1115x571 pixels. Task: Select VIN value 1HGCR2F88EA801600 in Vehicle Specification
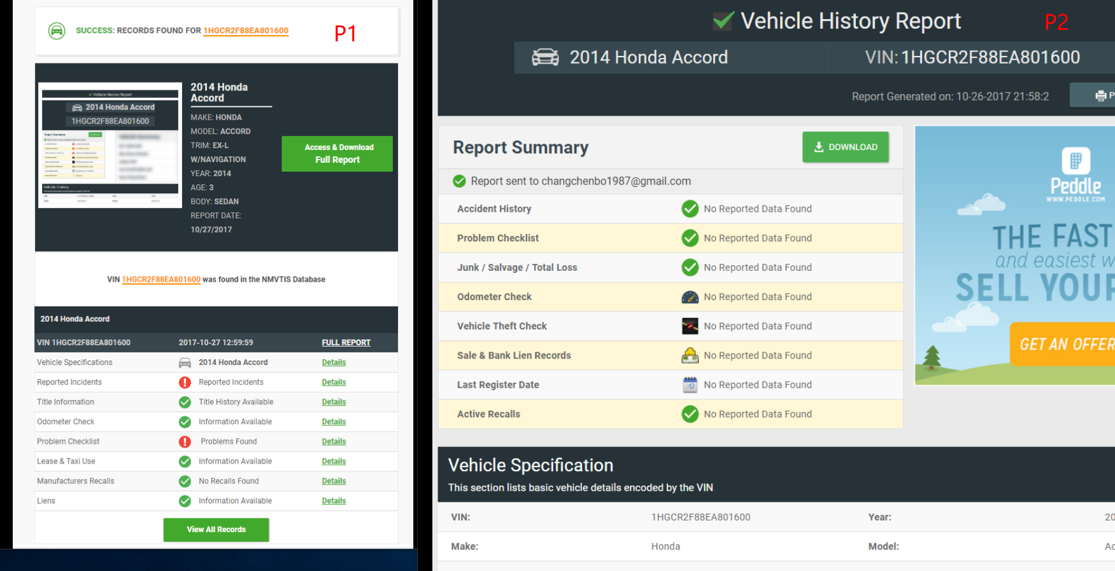coord(700,517)
